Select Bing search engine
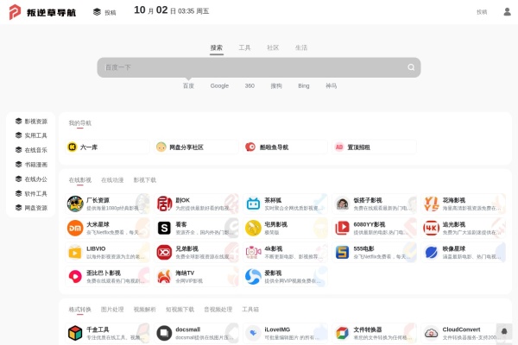 pyautogui.click(x=304, y=86)
